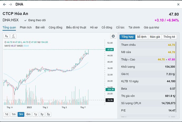Click the back navigation arrow
The height and width of the screenshot is (122, 182).
(x=4, y=4)
